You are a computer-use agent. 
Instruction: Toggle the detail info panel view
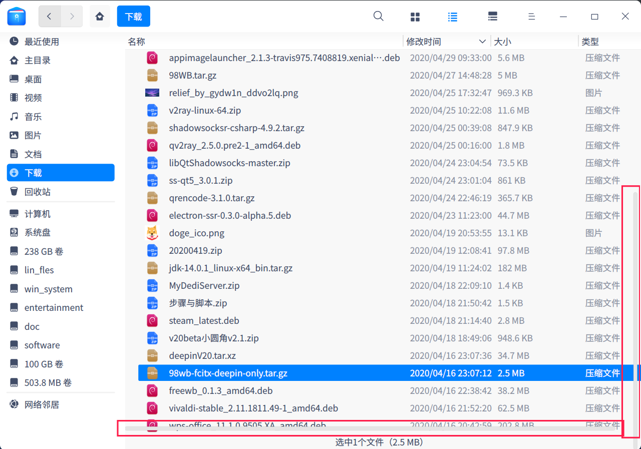pyautogui.click(x=493, y=17)
